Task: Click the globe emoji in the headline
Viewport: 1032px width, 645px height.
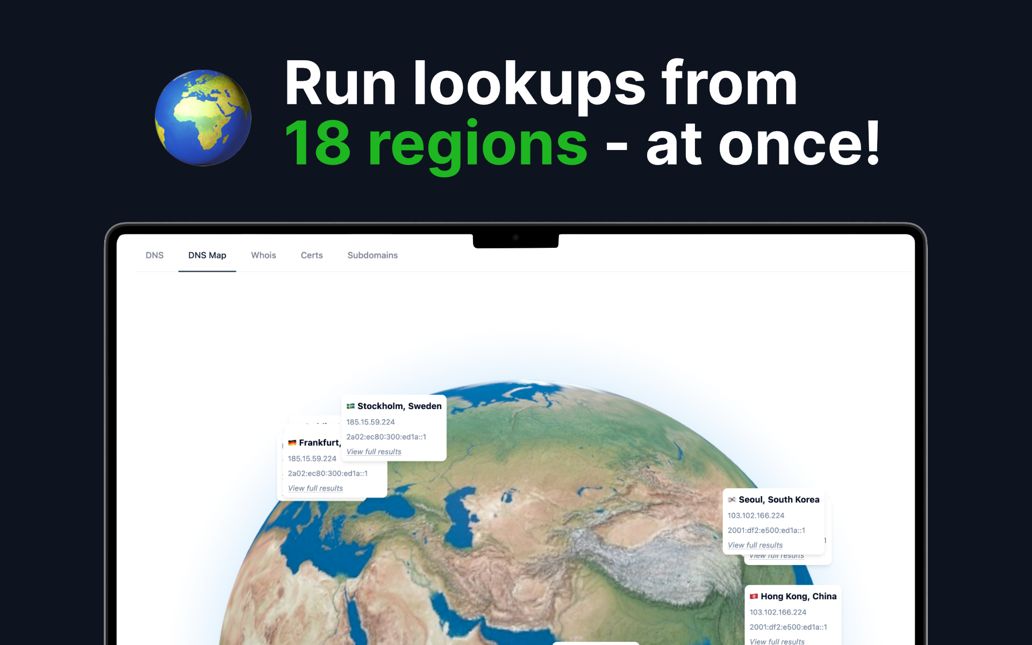Action: click(203, 118)
